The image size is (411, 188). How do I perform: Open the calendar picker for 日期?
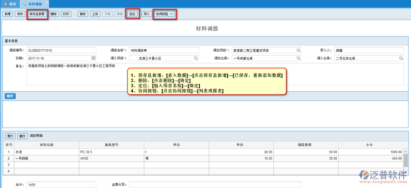click(x=94, y=58)
